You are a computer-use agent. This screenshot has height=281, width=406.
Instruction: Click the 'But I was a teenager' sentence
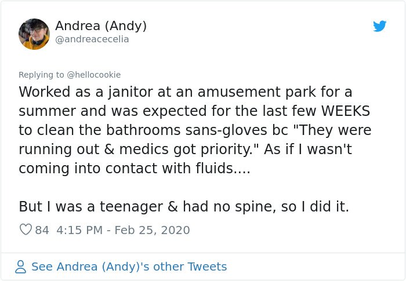tap(184, 207)
